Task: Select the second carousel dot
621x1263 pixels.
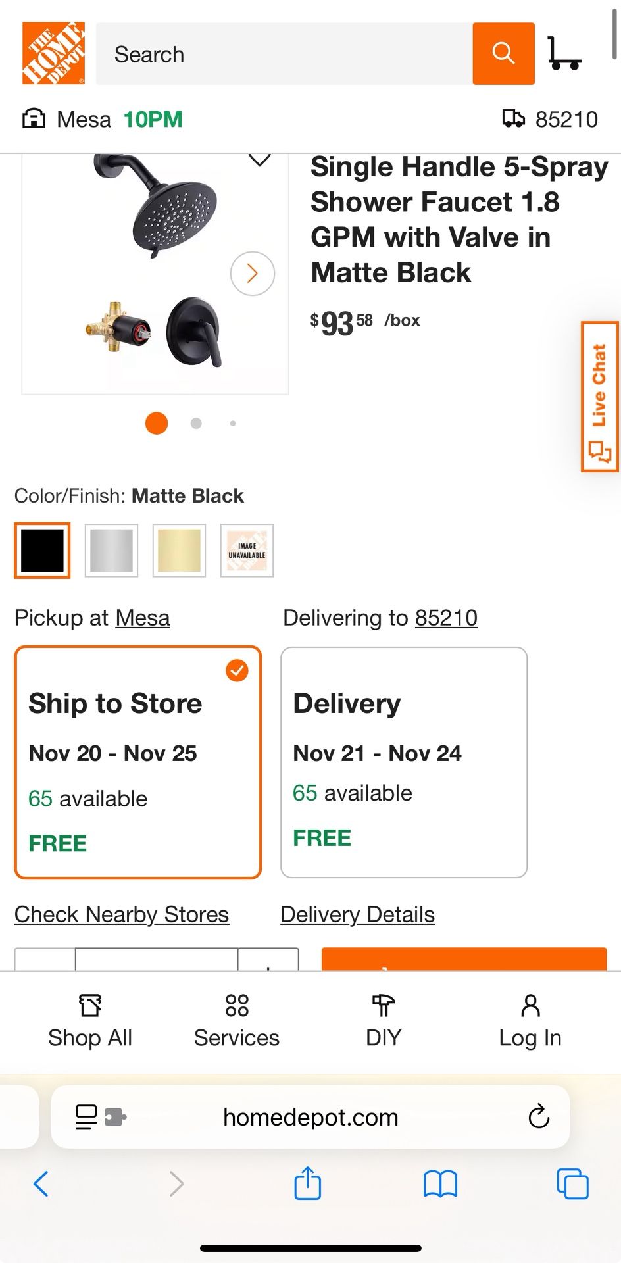Action: coord(195,424)
